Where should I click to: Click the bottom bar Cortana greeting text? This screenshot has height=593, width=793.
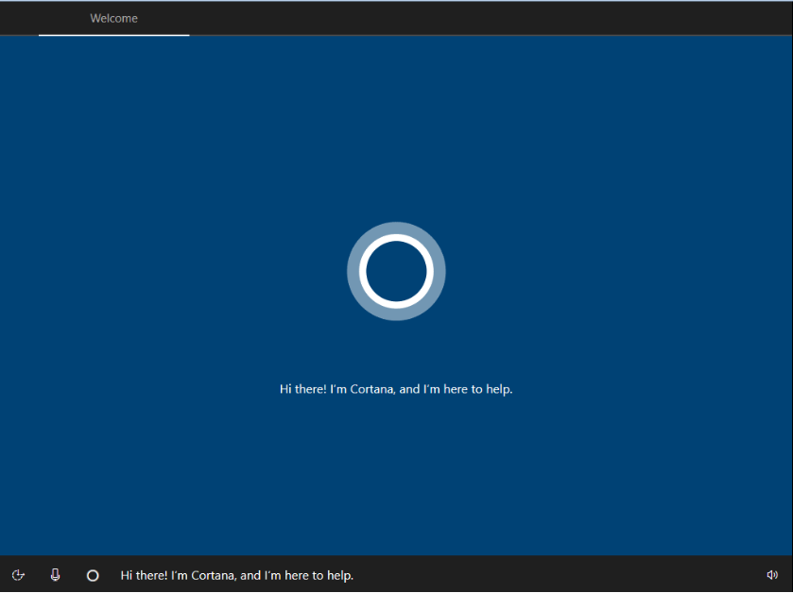[236, 575]
